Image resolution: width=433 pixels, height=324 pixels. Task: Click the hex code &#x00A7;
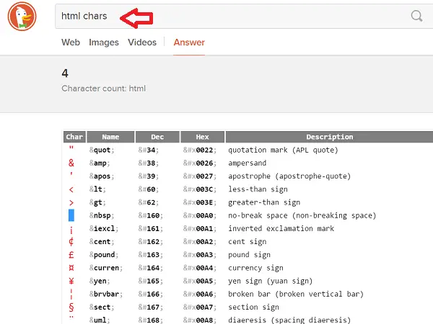pyautogui.click(x=200, y=307)
